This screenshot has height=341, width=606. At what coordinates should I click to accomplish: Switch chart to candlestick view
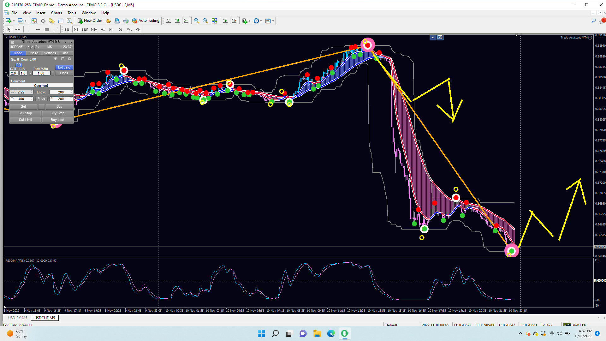[177, 21]
